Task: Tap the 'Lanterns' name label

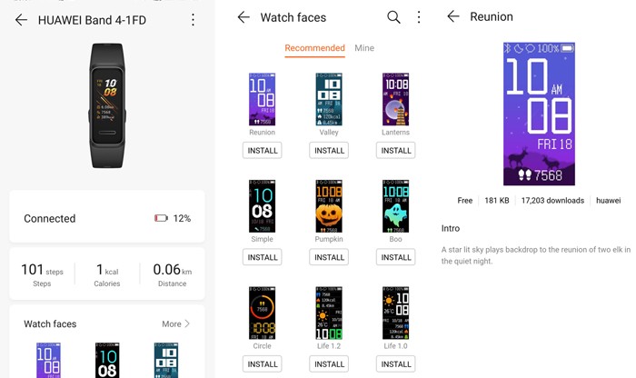Action: tap(395, 133)
